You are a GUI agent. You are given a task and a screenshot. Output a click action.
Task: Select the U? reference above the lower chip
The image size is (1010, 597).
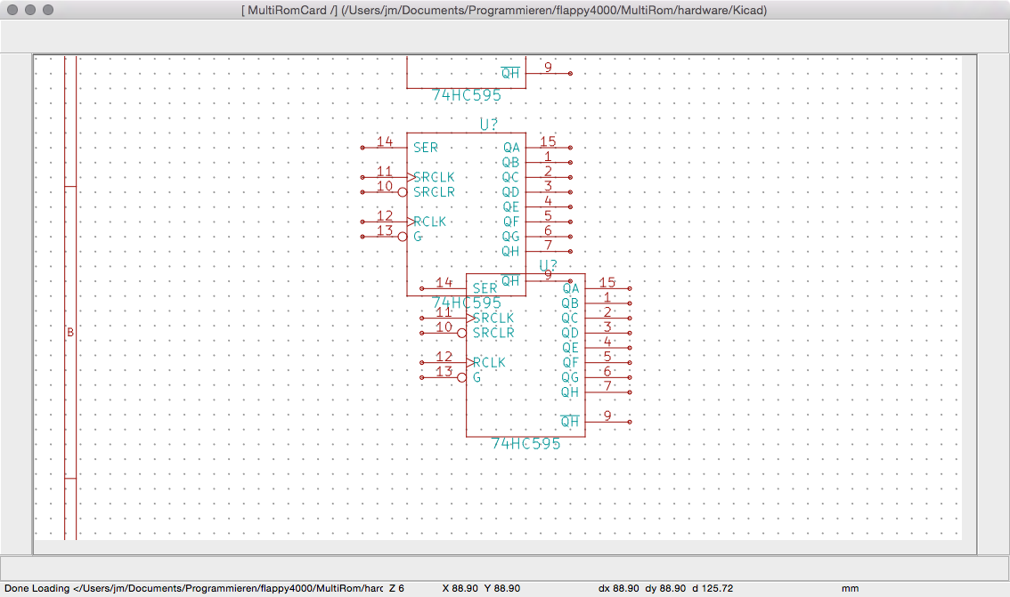[x=548, y=265]
